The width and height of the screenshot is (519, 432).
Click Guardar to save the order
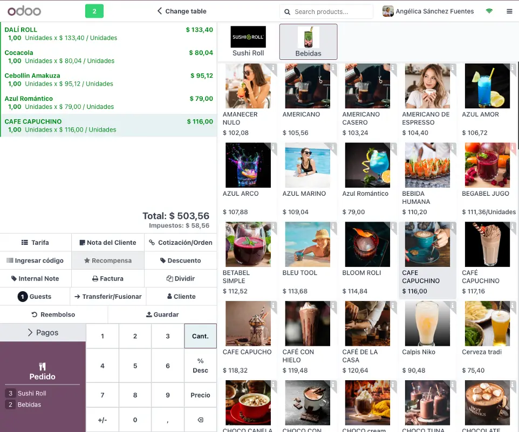pyautogui.click(x=162, y=314)
